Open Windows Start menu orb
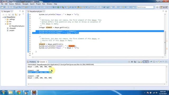 [x=3, y=93]
